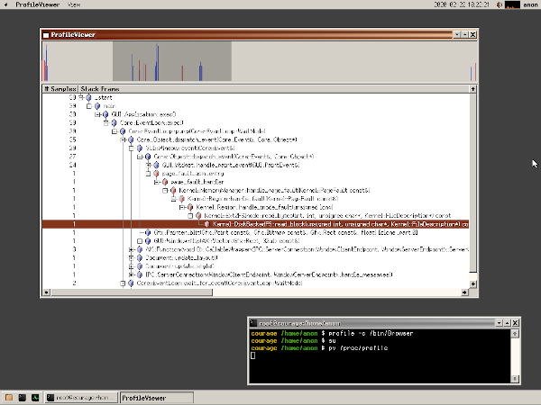Click the Core::EventLoop::wait_for_event frame icon
Image resolution: width=541 pixels, height=405 pixels.
point(131,283)
